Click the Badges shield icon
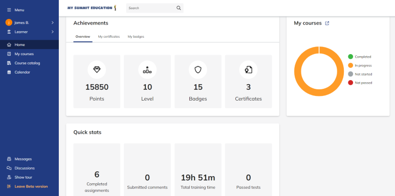 (198, 70)
